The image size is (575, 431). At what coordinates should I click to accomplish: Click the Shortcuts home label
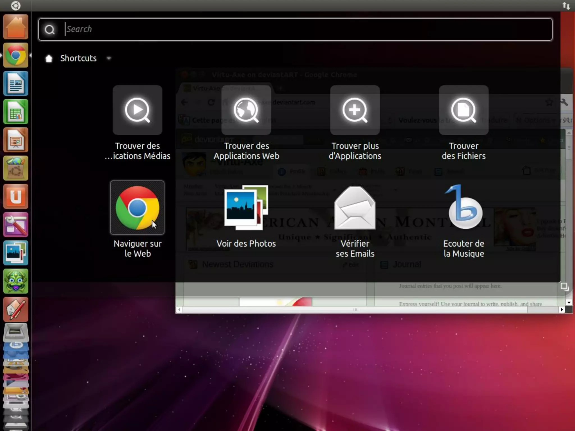pos(78,58)
